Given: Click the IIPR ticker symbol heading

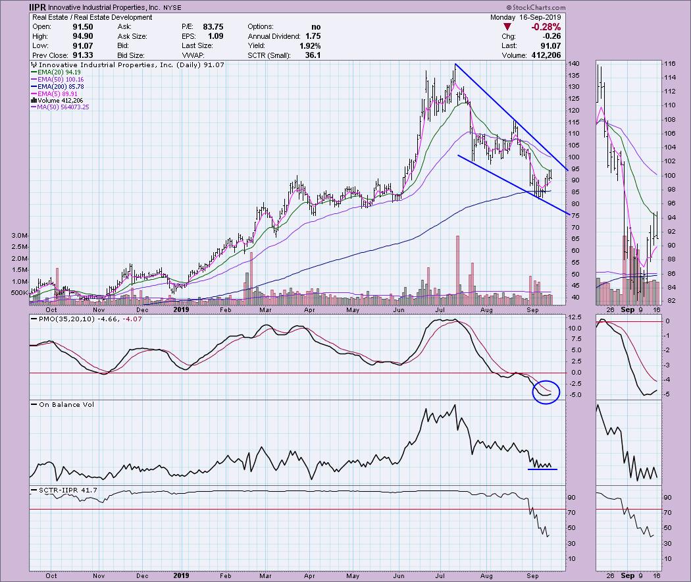Looking at the screenshot, I should (37, 7).
